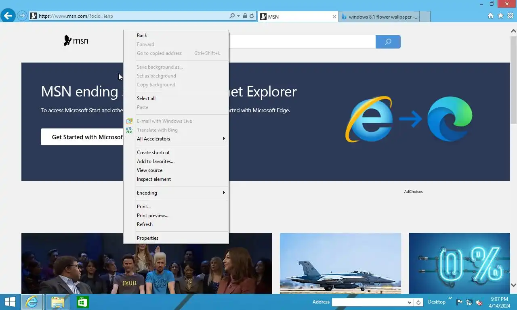Viewport: 517px width, 310px height.
Task: Open the taskbar clock and date
Action: (499, 302)
